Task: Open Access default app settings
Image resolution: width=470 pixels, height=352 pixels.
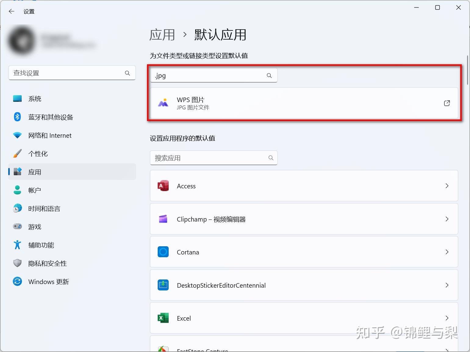Action: pyautogui.click(x=304, y=186)
